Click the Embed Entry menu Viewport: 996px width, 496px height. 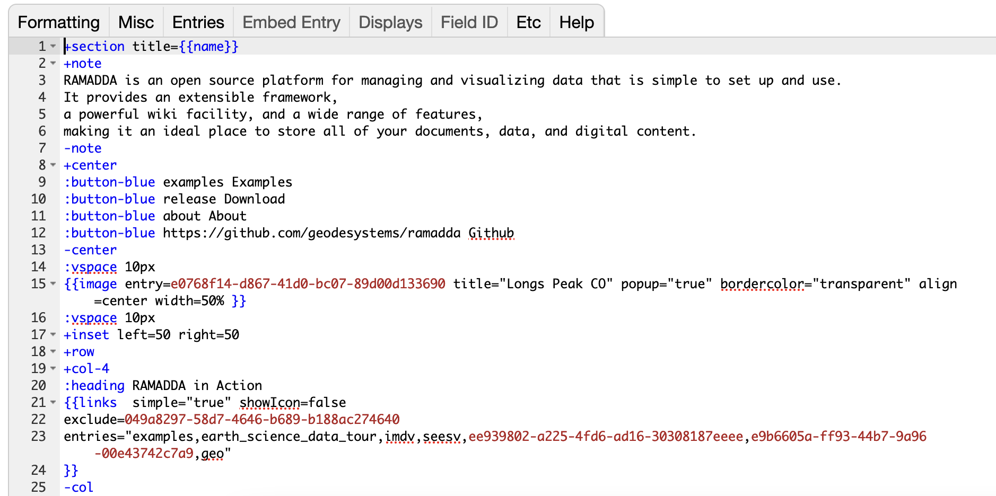click(x=291, y=22)
